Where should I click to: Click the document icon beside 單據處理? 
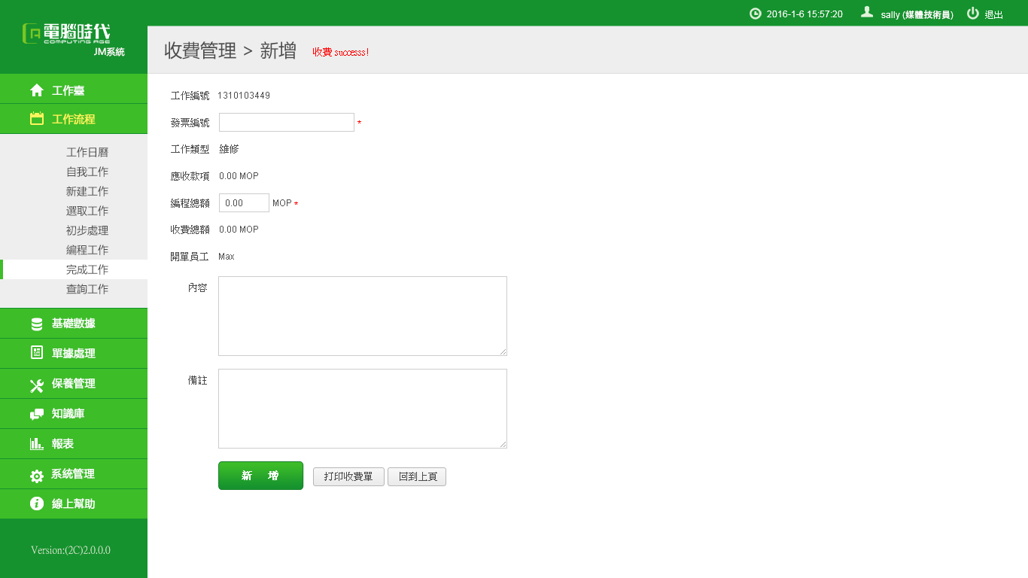pyautogui.click(x=36, y=353)
